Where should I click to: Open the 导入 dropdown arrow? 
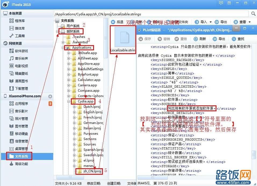211,22
